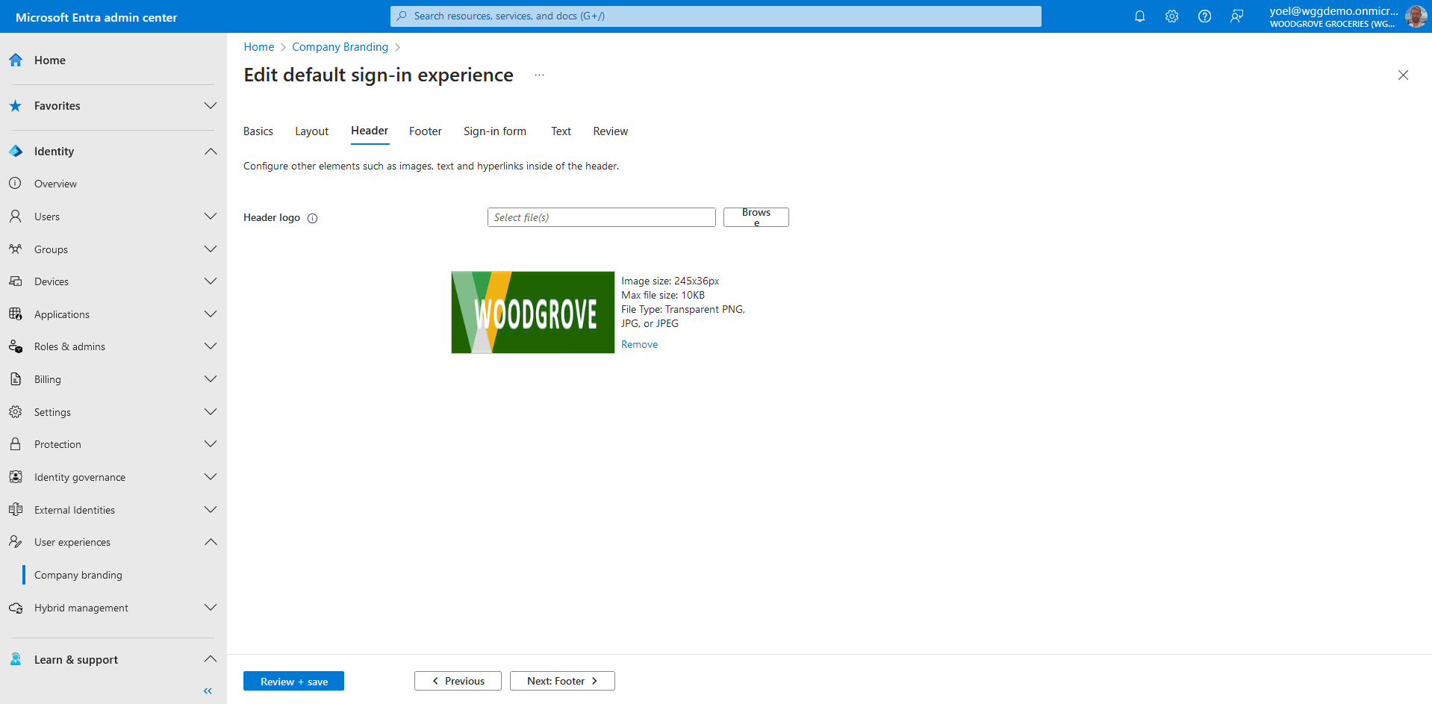This screenshot has height=704, width=1432.
Task: Collapse the Identity section
Action: [211, 152]
